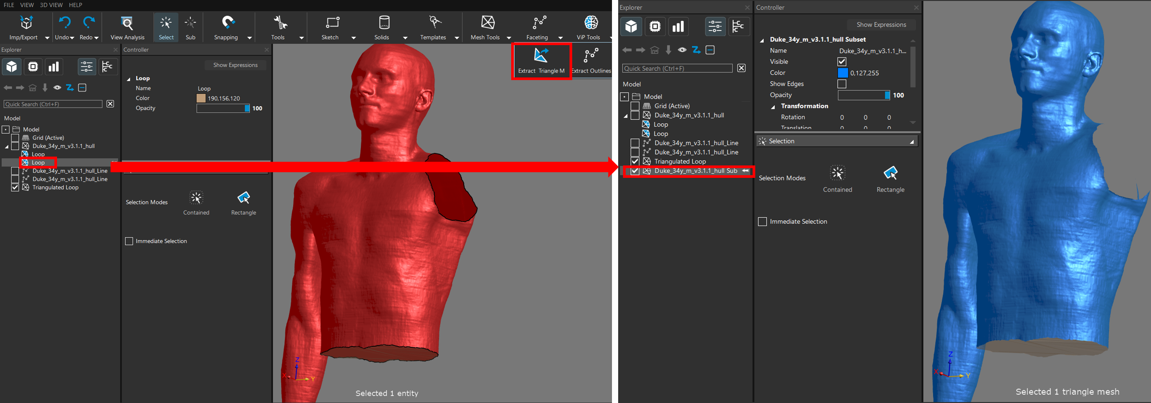Open the Faceting dropdown arrow
The image size is (1151, 403).
560,38
